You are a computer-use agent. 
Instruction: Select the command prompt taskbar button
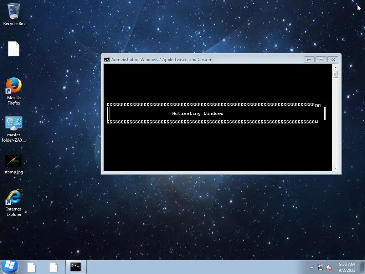click(x=76, y=267)
